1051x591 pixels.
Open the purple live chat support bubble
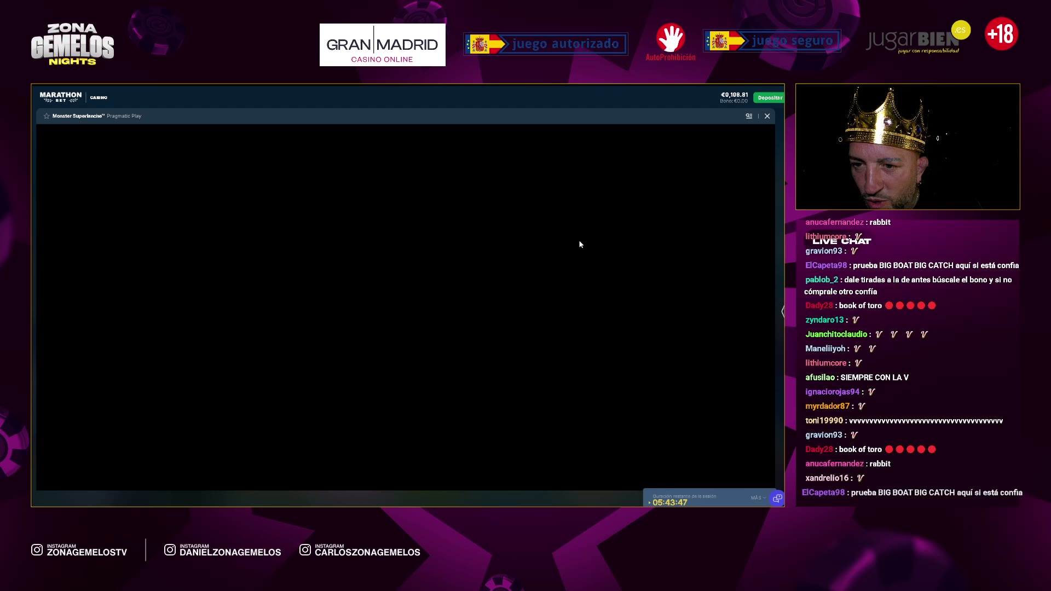(777, 499)
